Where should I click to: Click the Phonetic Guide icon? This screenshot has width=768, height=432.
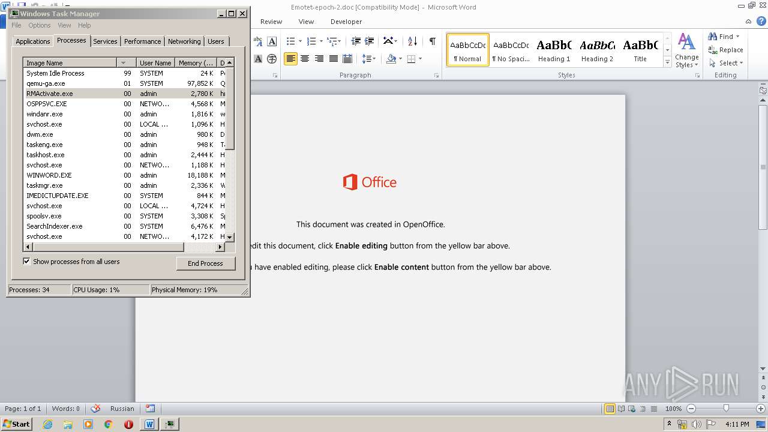(258, 41)
